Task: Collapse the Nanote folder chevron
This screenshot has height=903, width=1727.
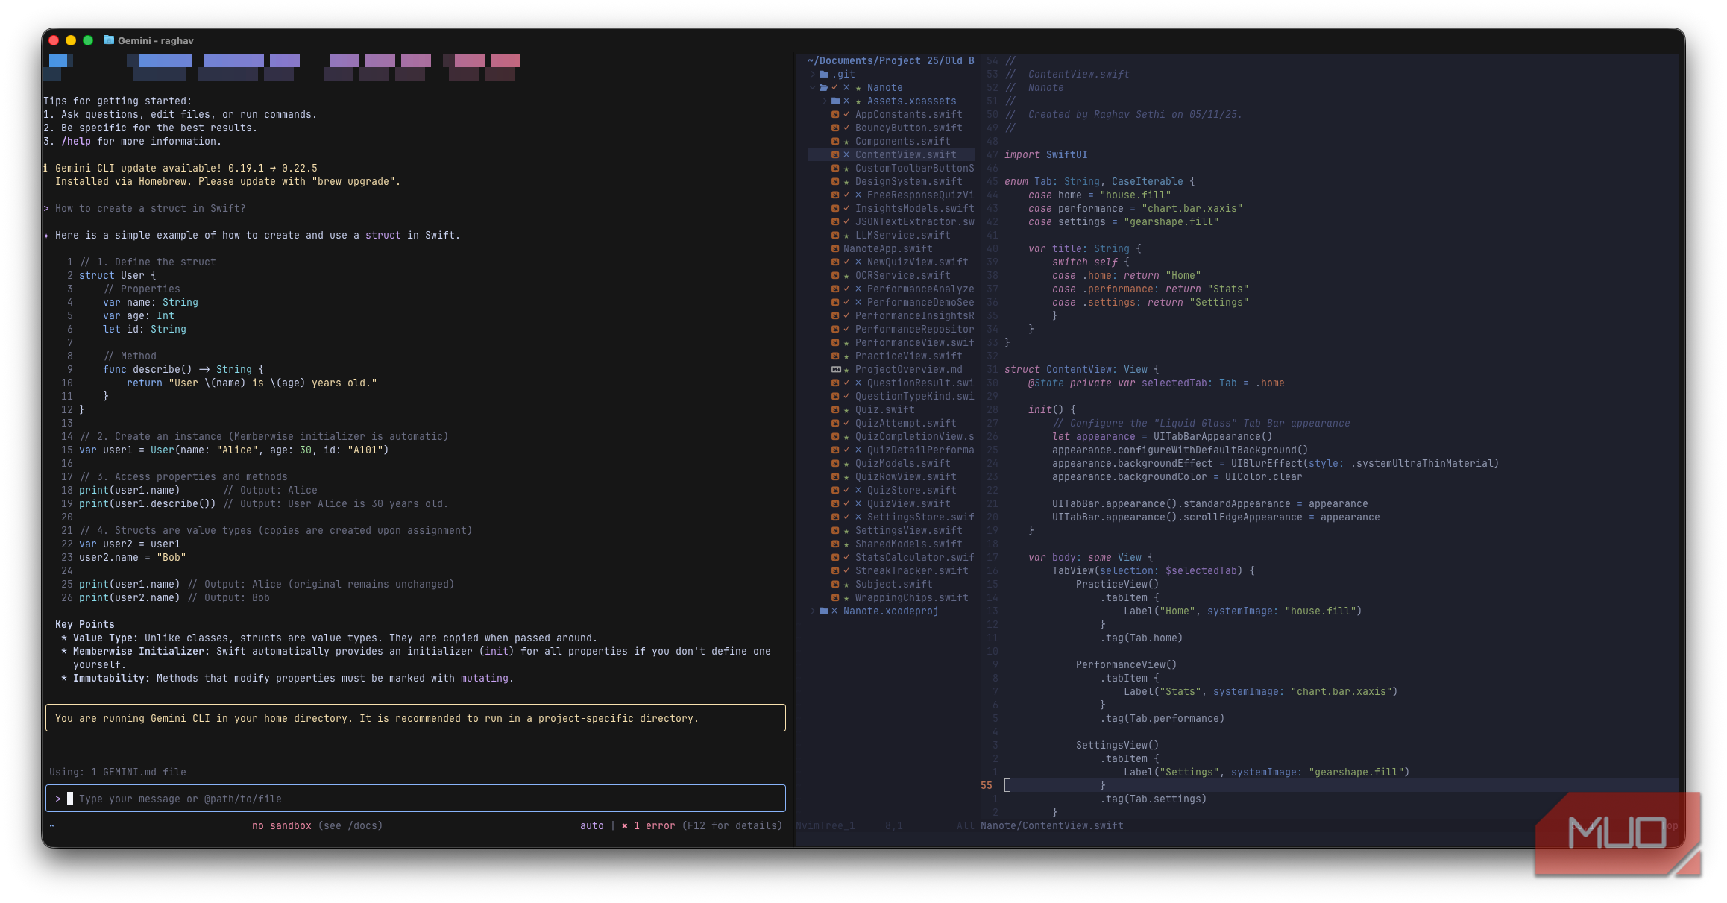Action: click(x=812, y=88)
